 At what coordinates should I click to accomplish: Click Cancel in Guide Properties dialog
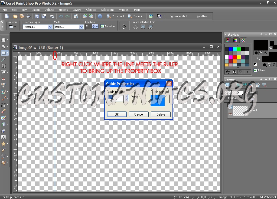click(139, 114)
